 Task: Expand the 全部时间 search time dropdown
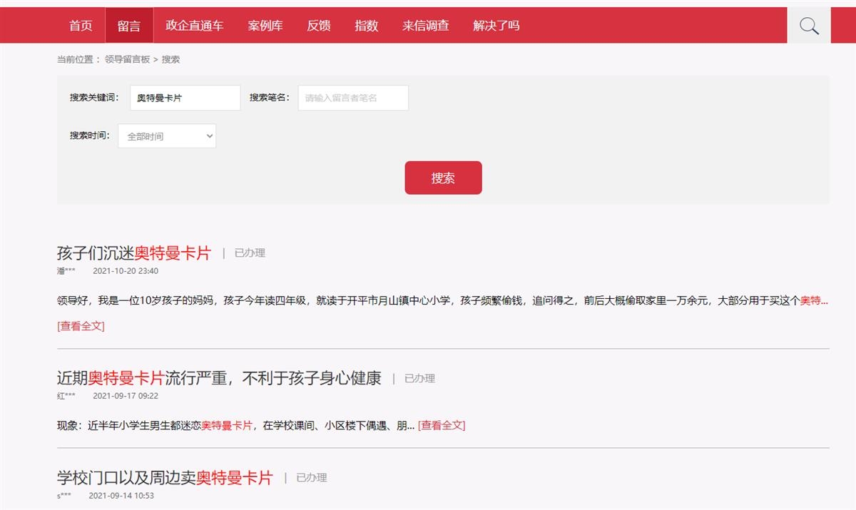167,136
